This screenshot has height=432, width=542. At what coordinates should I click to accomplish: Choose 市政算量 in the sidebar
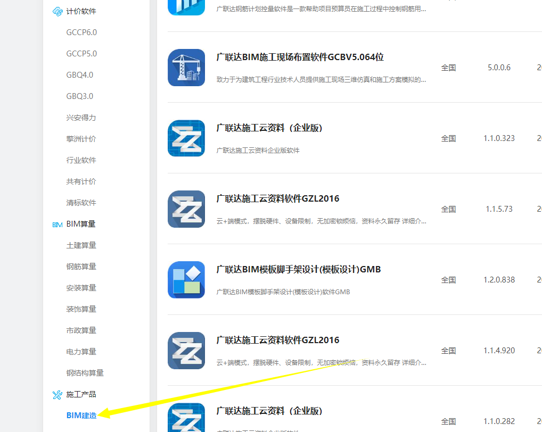pyautogui.click(x=81, y=331)
